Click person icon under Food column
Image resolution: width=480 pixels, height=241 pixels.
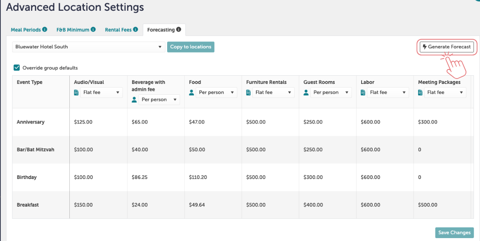192,92
